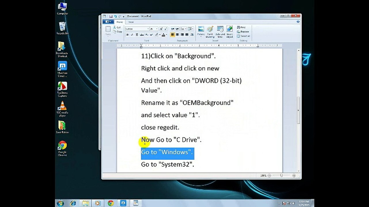Expand the bullet list style dropdown
Screen dimensions: 369x207
(186, 29)
